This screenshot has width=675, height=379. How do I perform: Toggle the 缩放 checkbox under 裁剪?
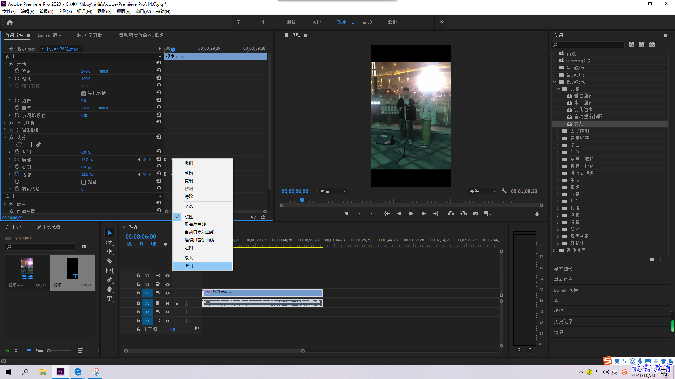click(84, 182)
